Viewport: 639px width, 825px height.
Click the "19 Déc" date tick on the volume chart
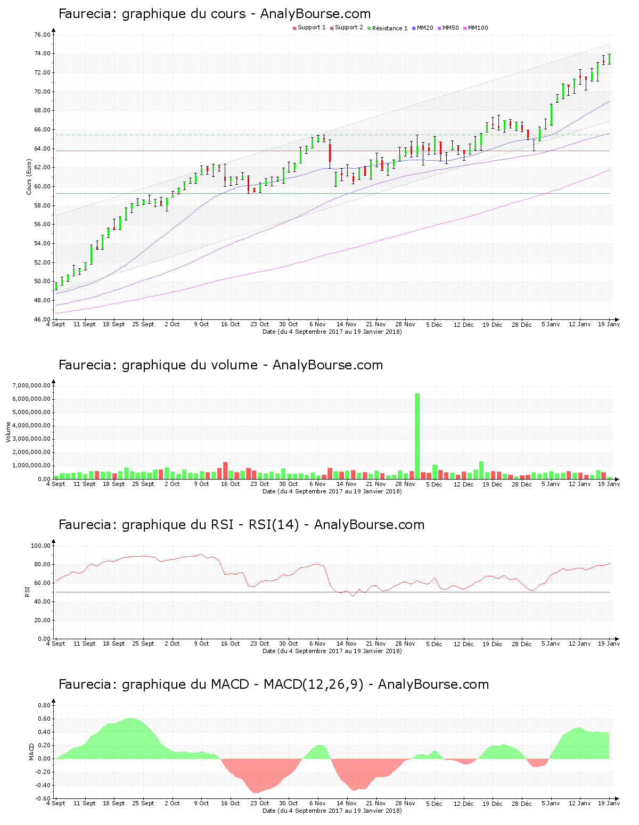pos(493,484)
